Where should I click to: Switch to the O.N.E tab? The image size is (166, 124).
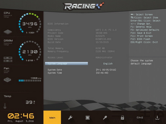click(140, 117)
